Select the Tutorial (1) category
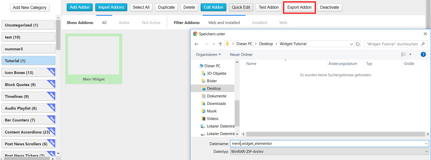Screen dimensions: 431x160 (29, 61)
